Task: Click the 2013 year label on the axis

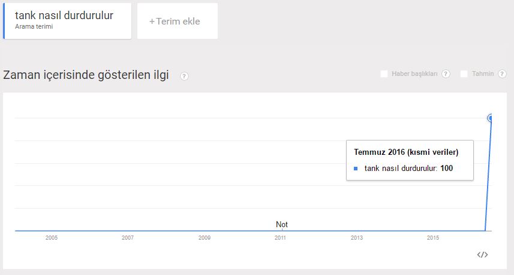Action: click(x=357, y=238)
